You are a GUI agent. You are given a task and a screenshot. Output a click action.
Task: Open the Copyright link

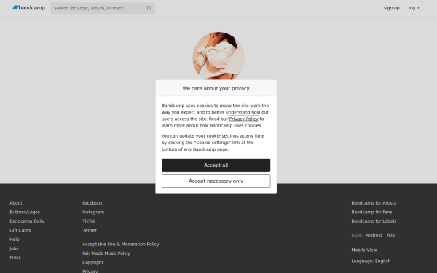pos(92,262)
